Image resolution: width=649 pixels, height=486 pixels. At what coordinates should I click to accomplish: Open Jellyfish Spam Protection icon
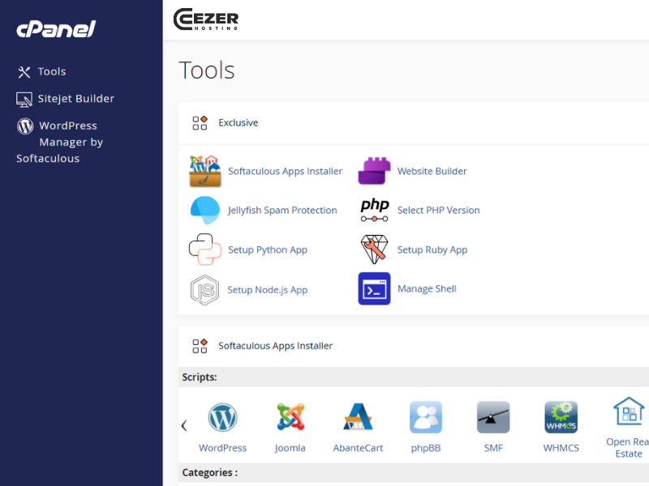204,210
